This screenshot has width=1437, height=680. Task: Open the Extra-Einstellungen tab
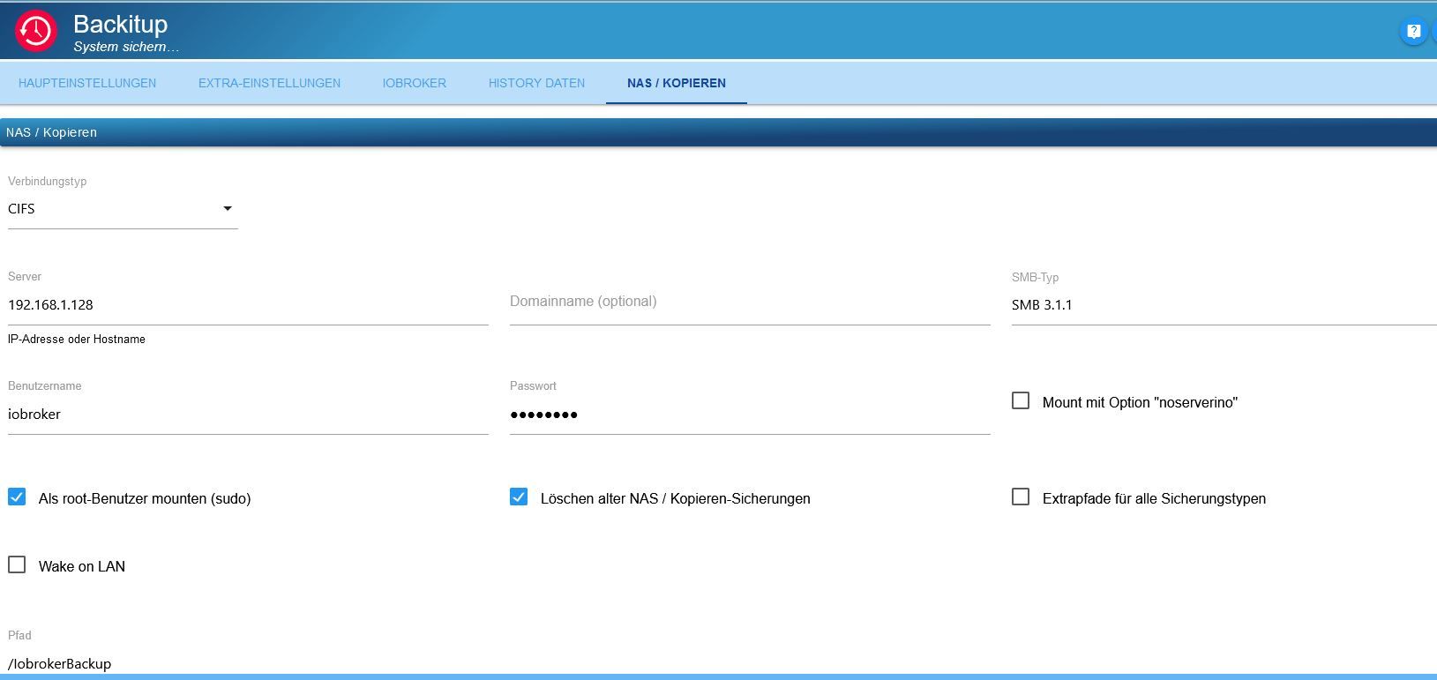click(x=269, y=83)
